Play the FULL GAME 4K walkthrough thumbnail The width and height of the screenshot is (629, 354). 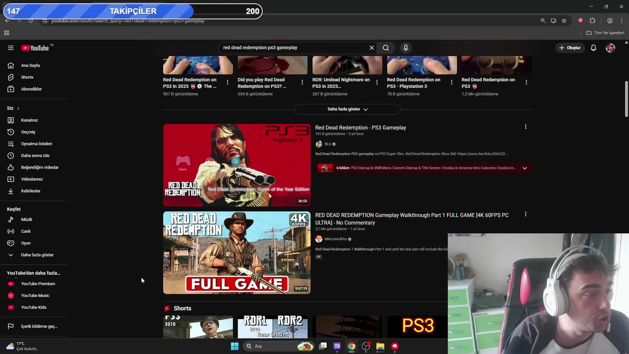(x=237, y=253)
